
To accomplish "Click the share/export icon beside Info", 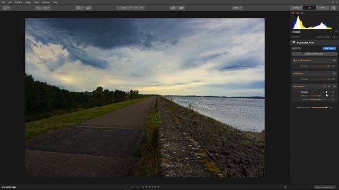I will (334, 8).
